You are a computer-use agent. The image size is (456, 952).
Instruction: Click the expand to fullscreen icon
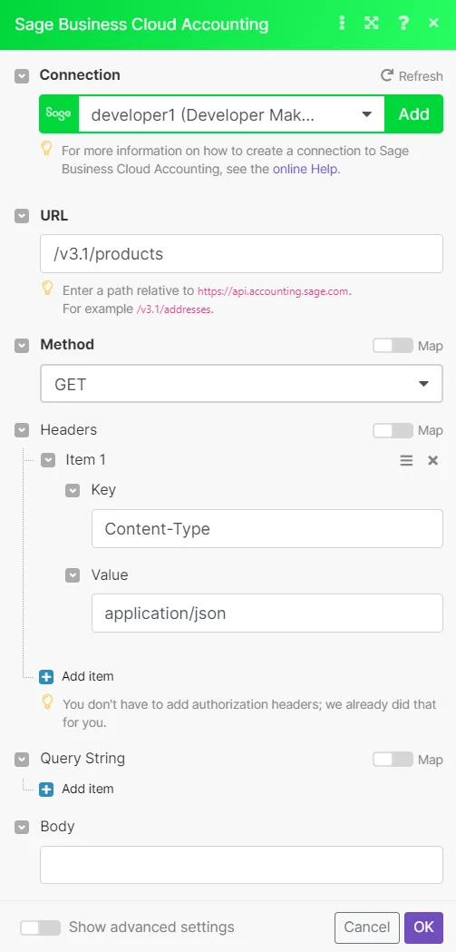[x=371, y=24]
